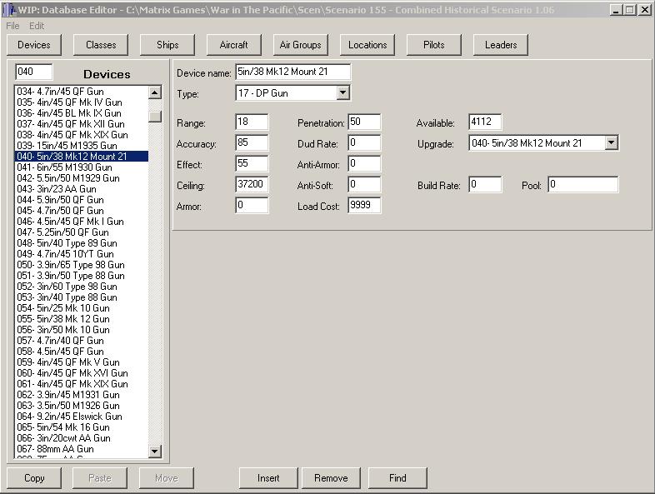
Task: Click the Insert button
Action: (x=268, y=478)
